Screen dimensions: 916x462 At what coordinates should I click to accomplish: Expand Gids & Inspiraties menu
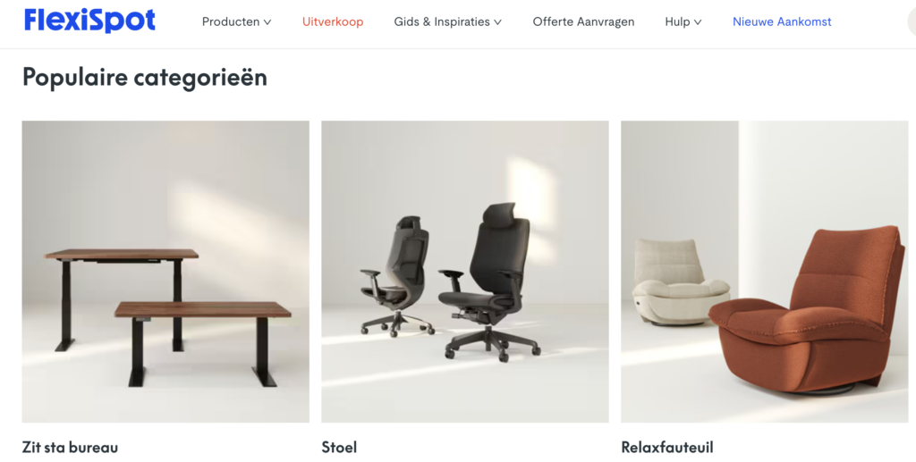coord(447,21)
